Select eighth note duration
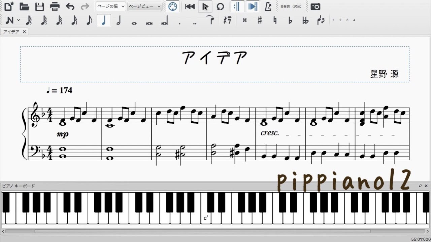The image size is (431, 242). (89, 21)
